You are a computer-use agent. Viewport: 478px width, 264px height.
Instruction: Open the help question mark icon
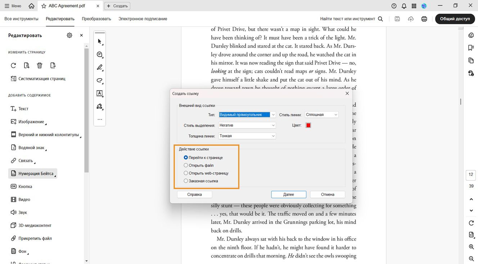tap(394, 6)
